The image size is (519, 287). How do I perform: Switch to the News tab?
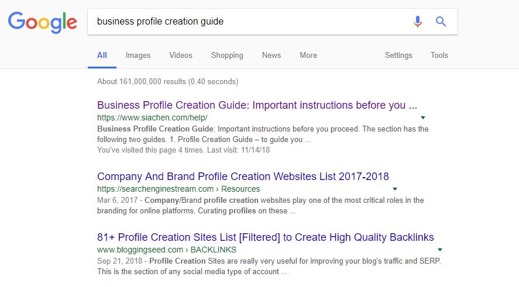271,55
